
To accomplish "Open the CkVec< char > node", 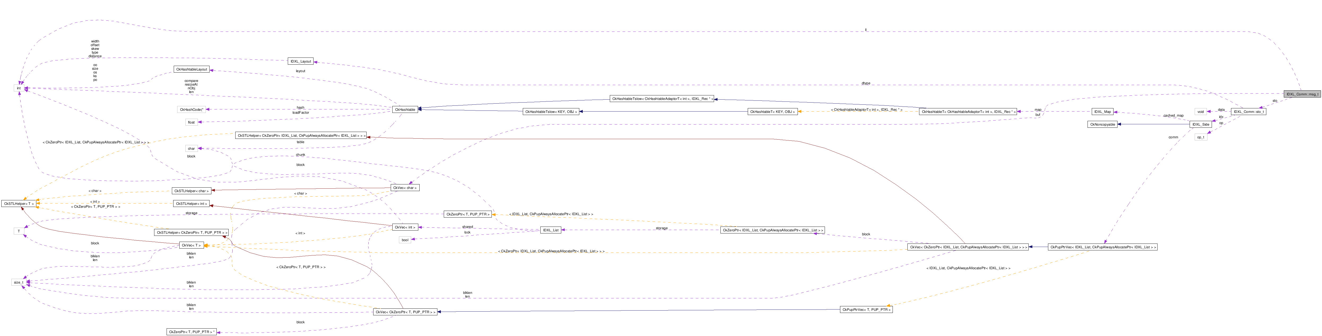I will coord(405,188).
